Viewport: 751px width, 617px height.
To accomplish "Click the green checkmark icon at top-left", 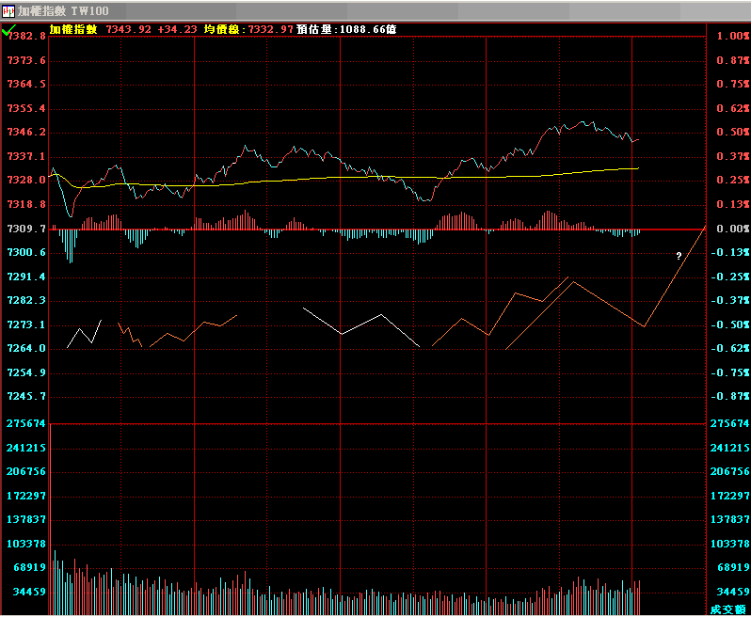I will tap(8, 30).
